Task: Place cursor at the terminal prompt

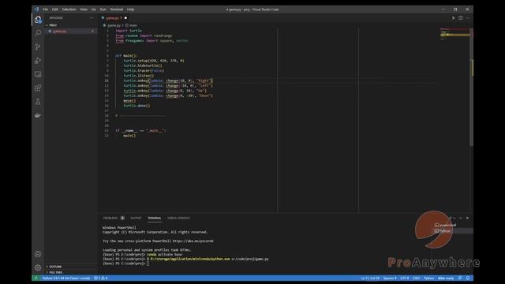Action: point(148,263)
